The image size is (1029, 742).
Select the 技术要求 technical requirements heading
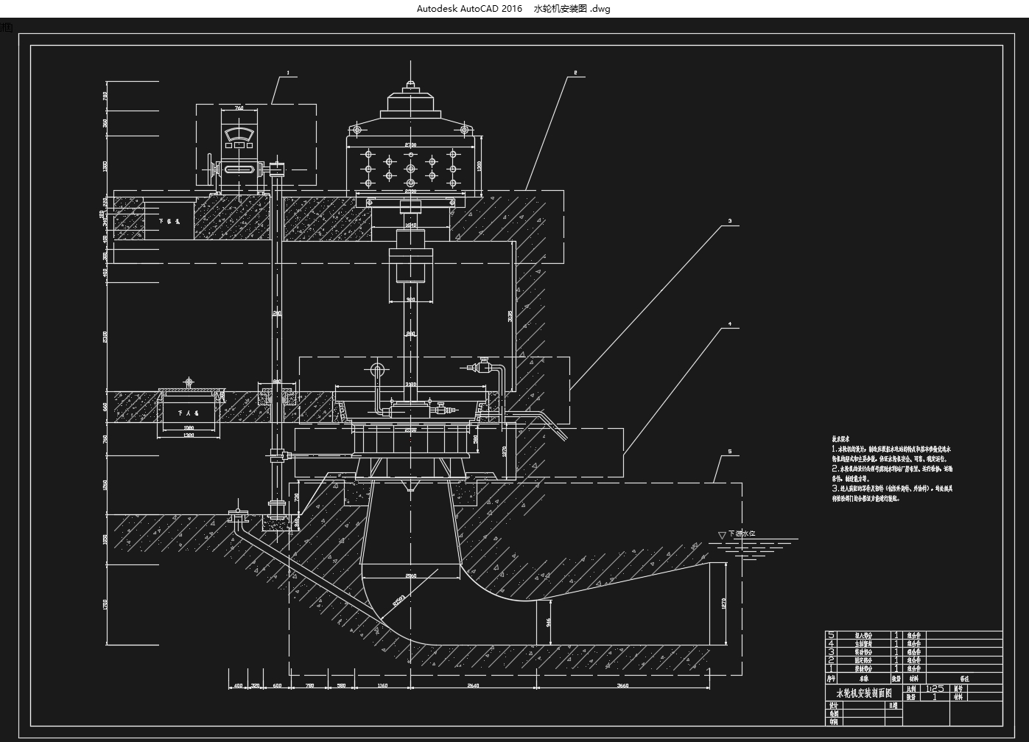click(x=840, y=438)
